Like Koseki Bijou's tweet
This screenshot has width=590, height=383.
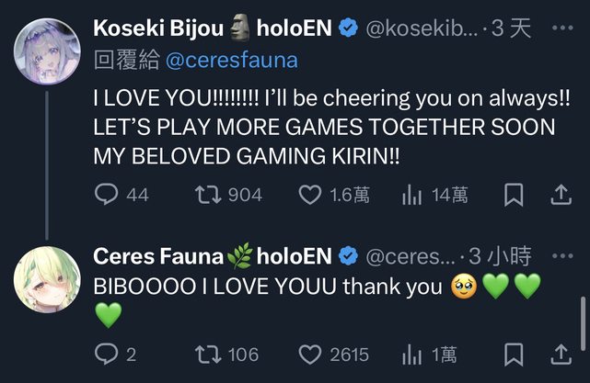click(311, 195)
